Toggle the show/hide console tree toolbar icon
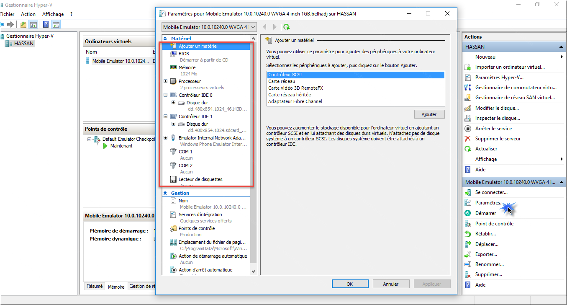 (33, 25)
